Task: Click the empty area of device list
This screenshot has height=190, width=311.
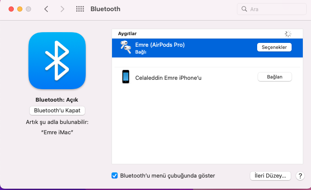Action: pyautogui.click(x=202, y=129)
